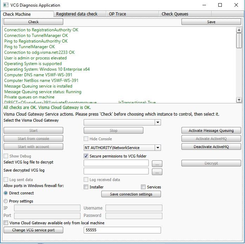
Task: Switch to the Registered data check tab
Action: (x=79, y=14)
